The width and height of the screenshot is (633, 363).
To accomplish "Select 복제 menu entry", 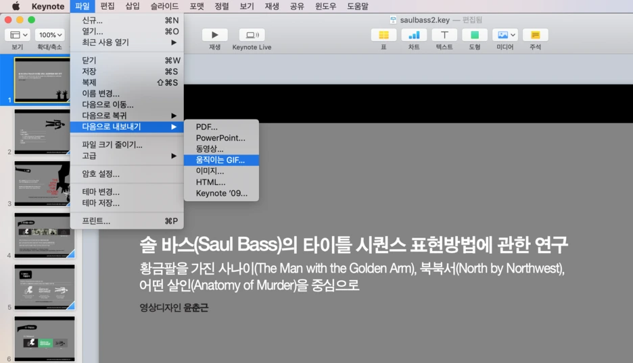I will tap(126, 82).
